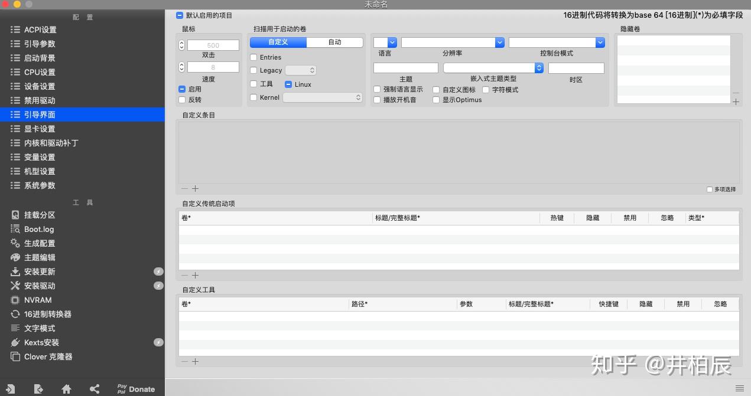Check the 字符模式 checkbox
Screen dimensions: 751x396
click(485, 89)
